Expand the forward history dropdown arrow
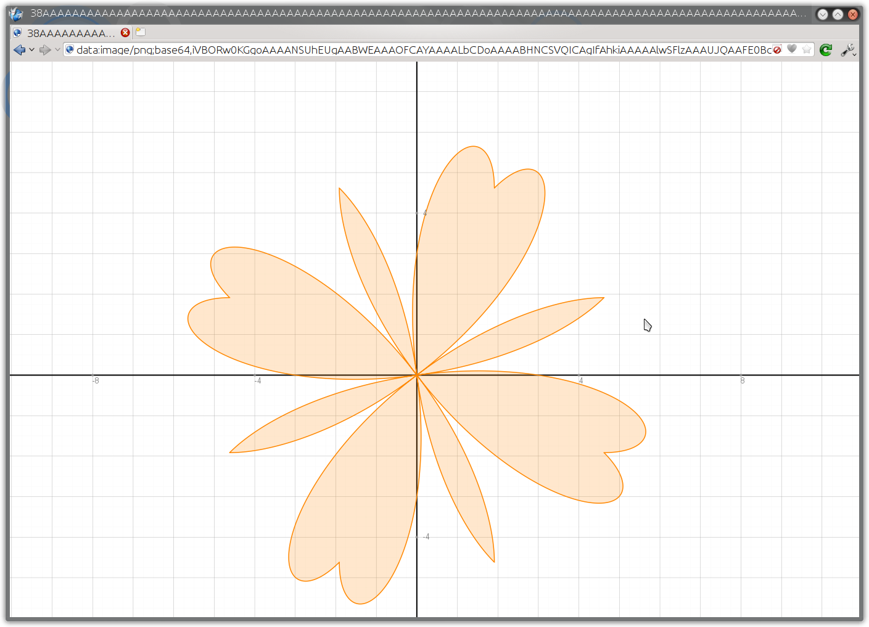The image size is (869, 627). pos(57,50)
